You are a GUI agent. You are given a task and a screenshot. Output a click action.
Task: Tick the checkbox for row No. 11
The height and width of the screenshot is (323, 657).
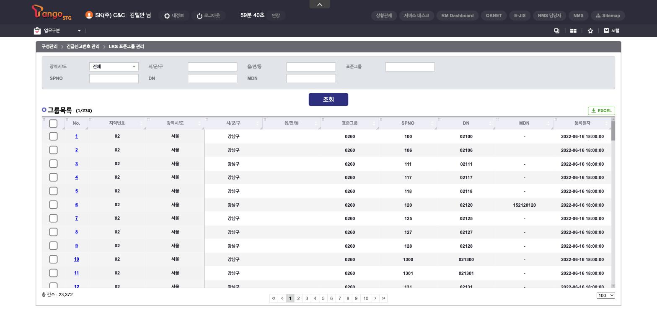coord(53,273)
